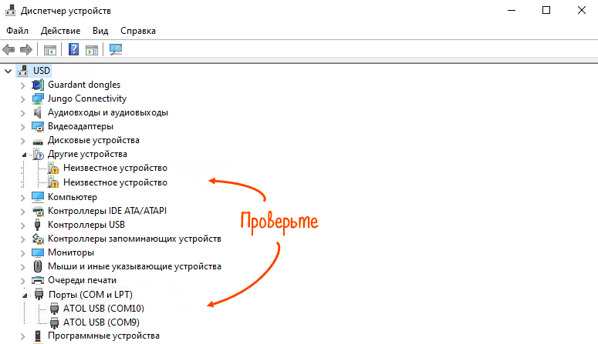Click the USB plug icon for Контроллеры USB
The height and width of the screenshot is (344, 598).
(x=37, y=225)
